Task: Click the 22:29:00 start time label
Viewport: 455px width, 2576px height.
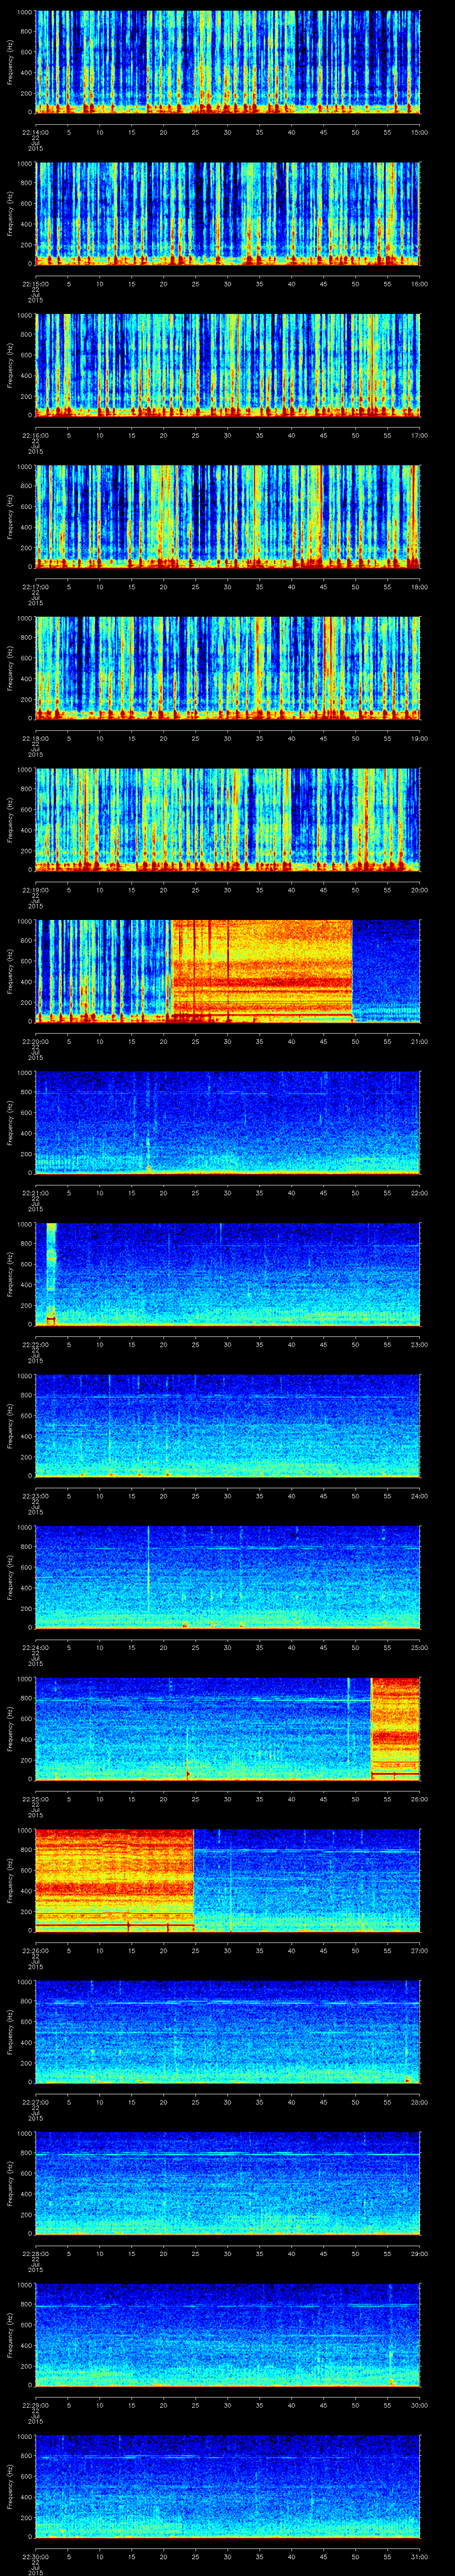Action: 35,2404
